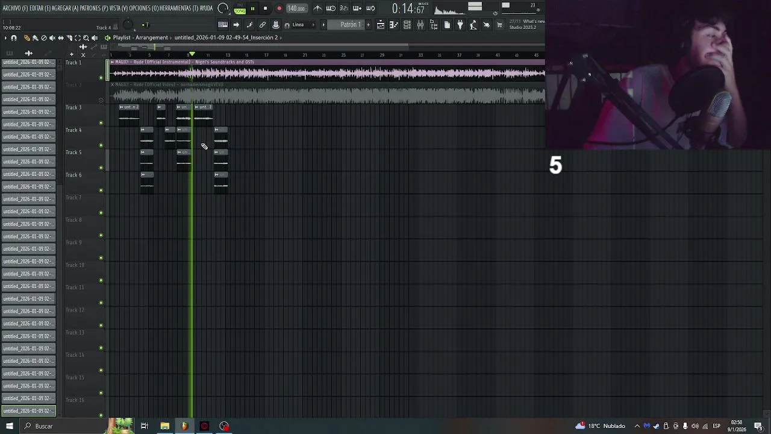
Task: Mute Track 3 using its green dot
Action: pos(101,123)
